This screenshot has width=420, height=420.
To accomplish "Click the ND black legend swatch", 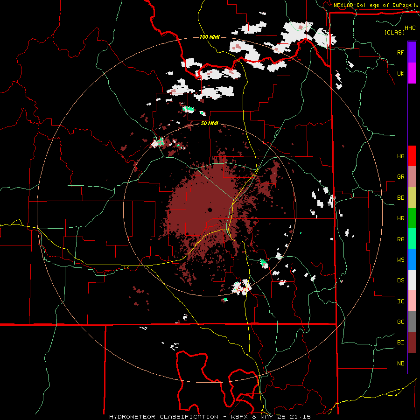I will 412,363.
